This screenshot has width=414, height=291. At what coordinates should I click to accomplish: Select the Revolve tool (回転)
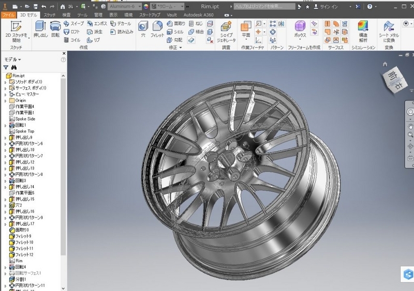pos(55,29)
